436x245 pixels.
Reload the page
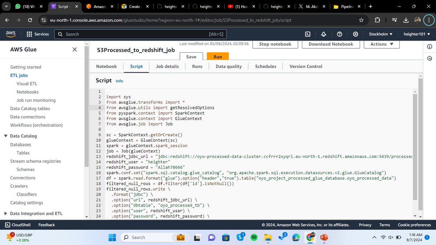(x=30, y=20)
